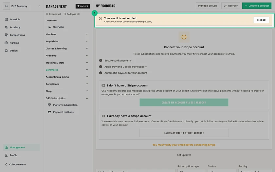Viewport: 275px width, 172px height.
Task: Click the link icon beside I already have a Stripe account
Action: (x=103, y=116)
